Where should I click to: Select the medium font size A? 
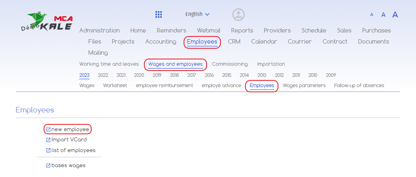[x=383, y=15]
